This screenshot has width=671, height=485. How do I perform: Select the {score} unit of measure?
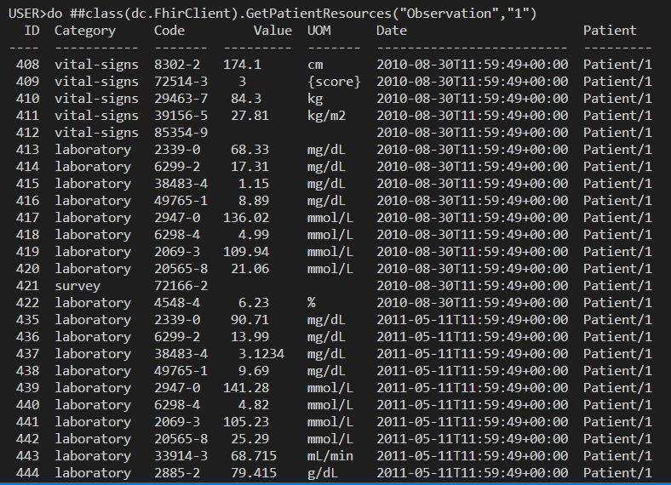(334, 82)
